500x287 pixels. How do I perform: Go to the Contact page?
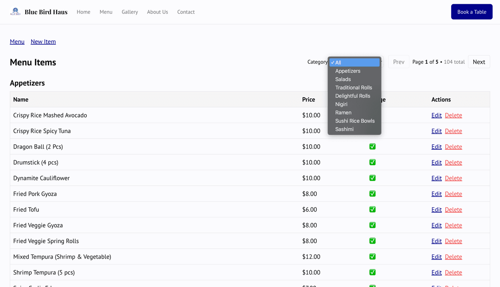(x=186, y=12)
